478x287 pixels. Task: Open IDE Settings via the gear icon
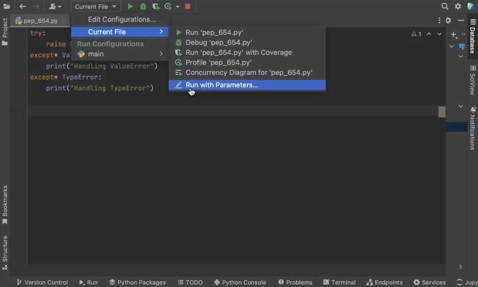pyautogui.click(x=458, y=7)
